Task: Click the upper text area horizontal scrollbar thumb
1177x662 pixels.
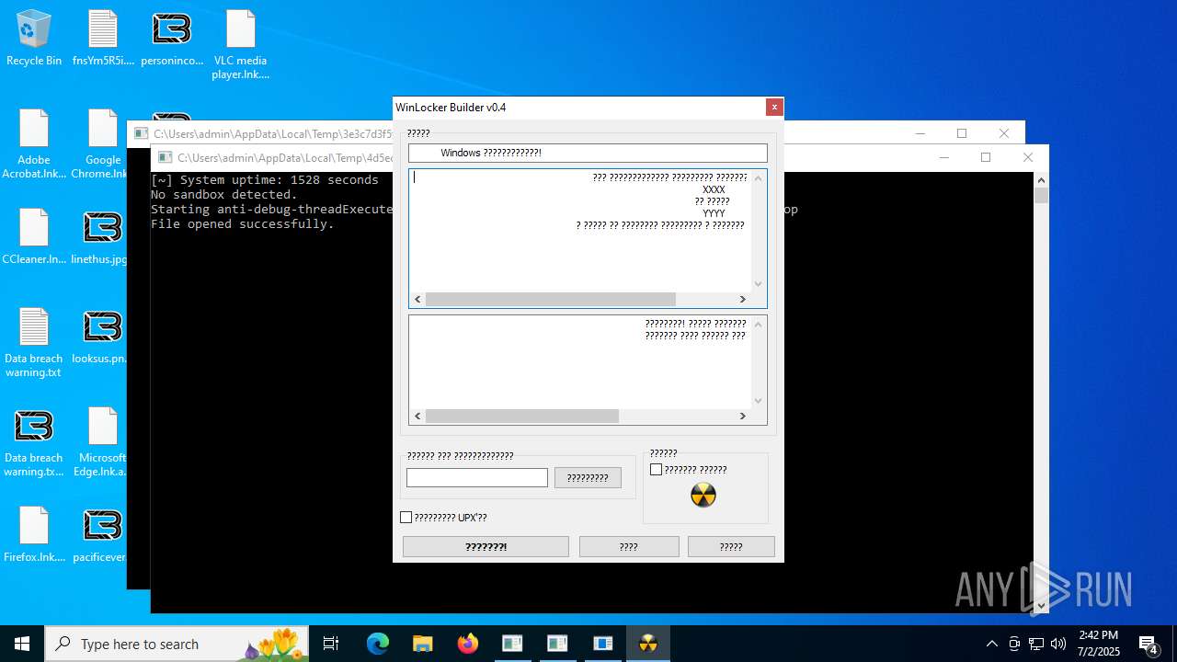Action: (551, 300)
